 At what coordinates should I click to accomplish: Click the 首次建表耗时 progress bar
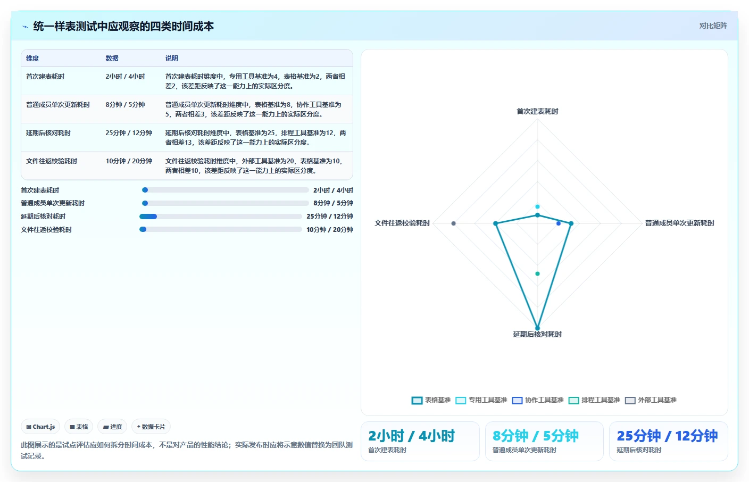226,190
